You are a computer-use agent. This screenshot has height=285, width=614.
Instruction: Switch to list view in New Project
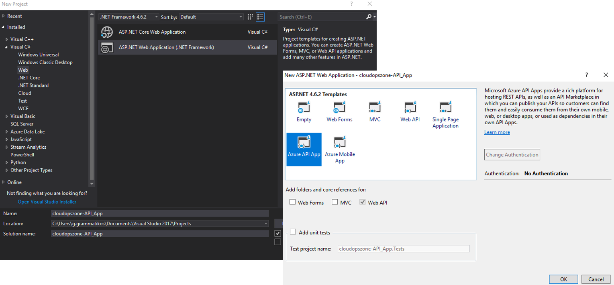tap(260, 17)
